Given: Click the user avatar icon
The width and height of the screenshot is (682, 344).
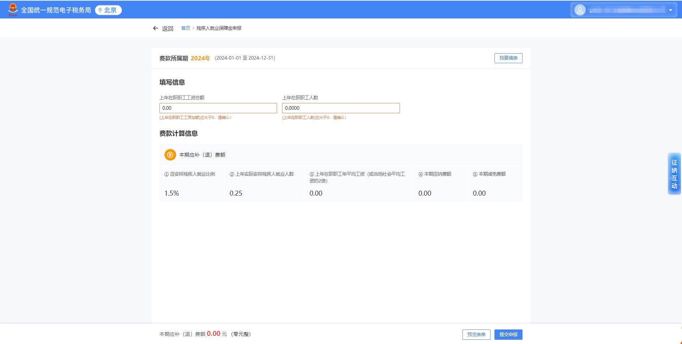Looking at the screenshot, I should pos(580,10).
